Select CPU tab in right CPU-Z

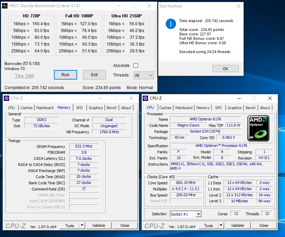coord(150,107)
